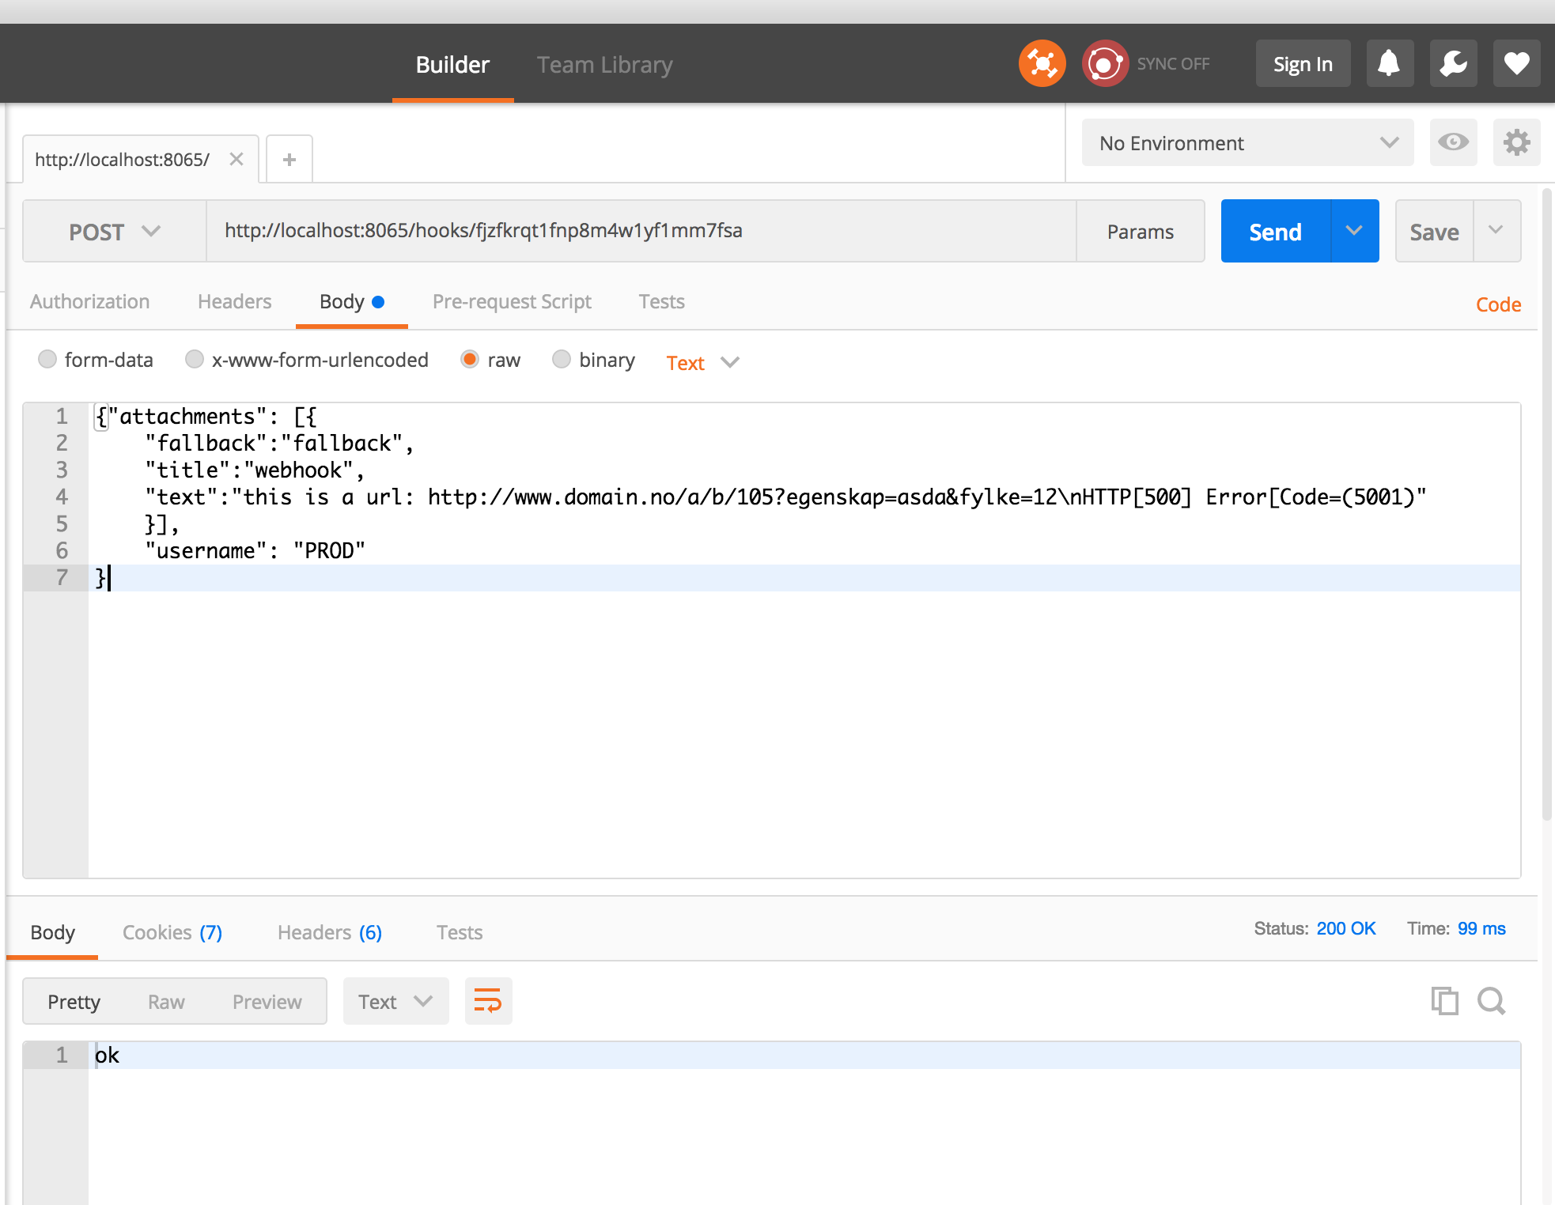Expand the Send button dropdown arrow
Viewport: 1555px width, 1205px height.
tap(1355, 231)
